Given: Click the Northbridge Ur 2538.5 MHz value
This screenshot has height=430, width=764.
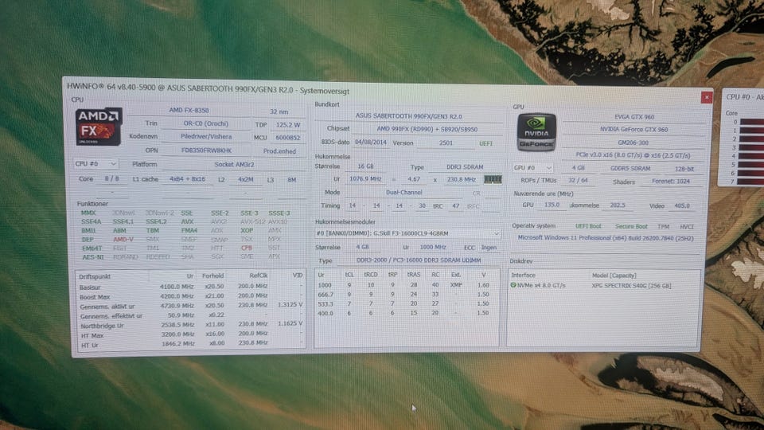Looking at the screenshot, I should coord(177,324).
